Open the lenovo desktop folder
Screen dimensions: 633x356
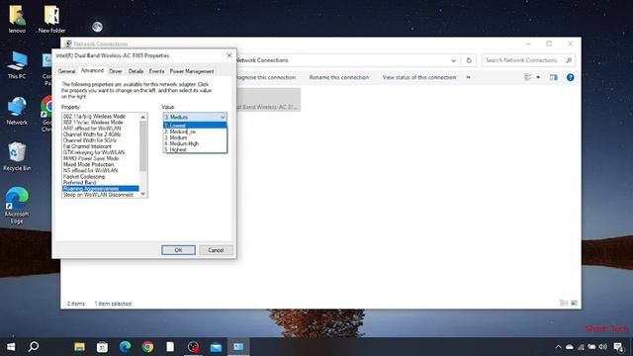click(17, 19)
